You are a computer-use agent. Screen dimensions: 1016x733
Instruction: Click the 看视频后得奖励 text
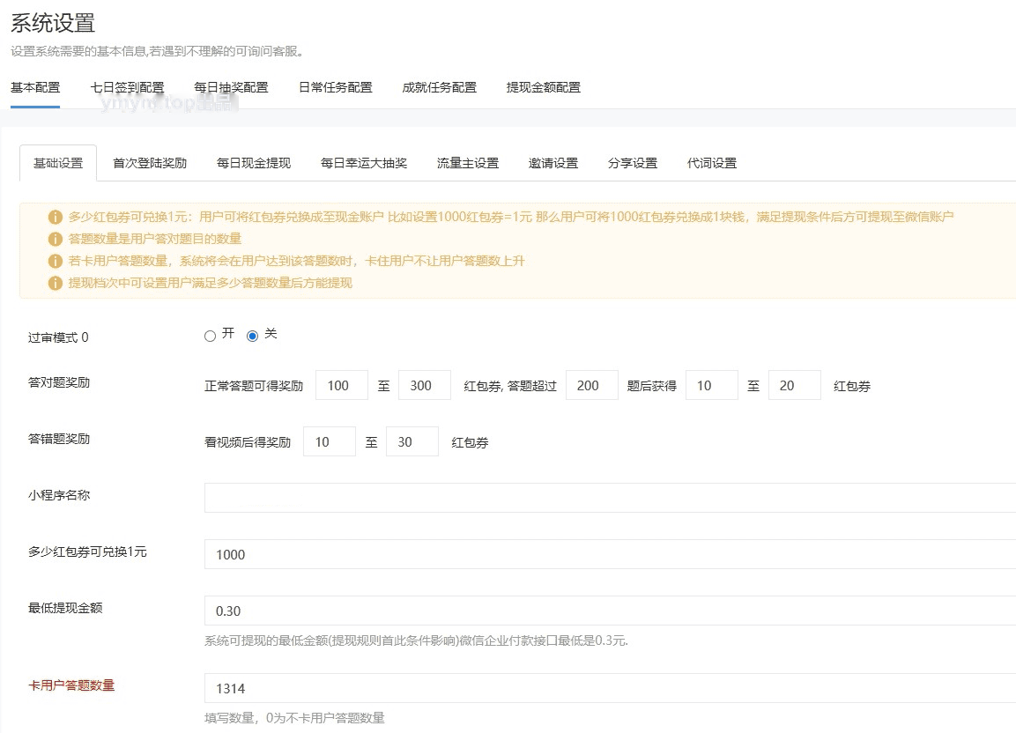248,442
